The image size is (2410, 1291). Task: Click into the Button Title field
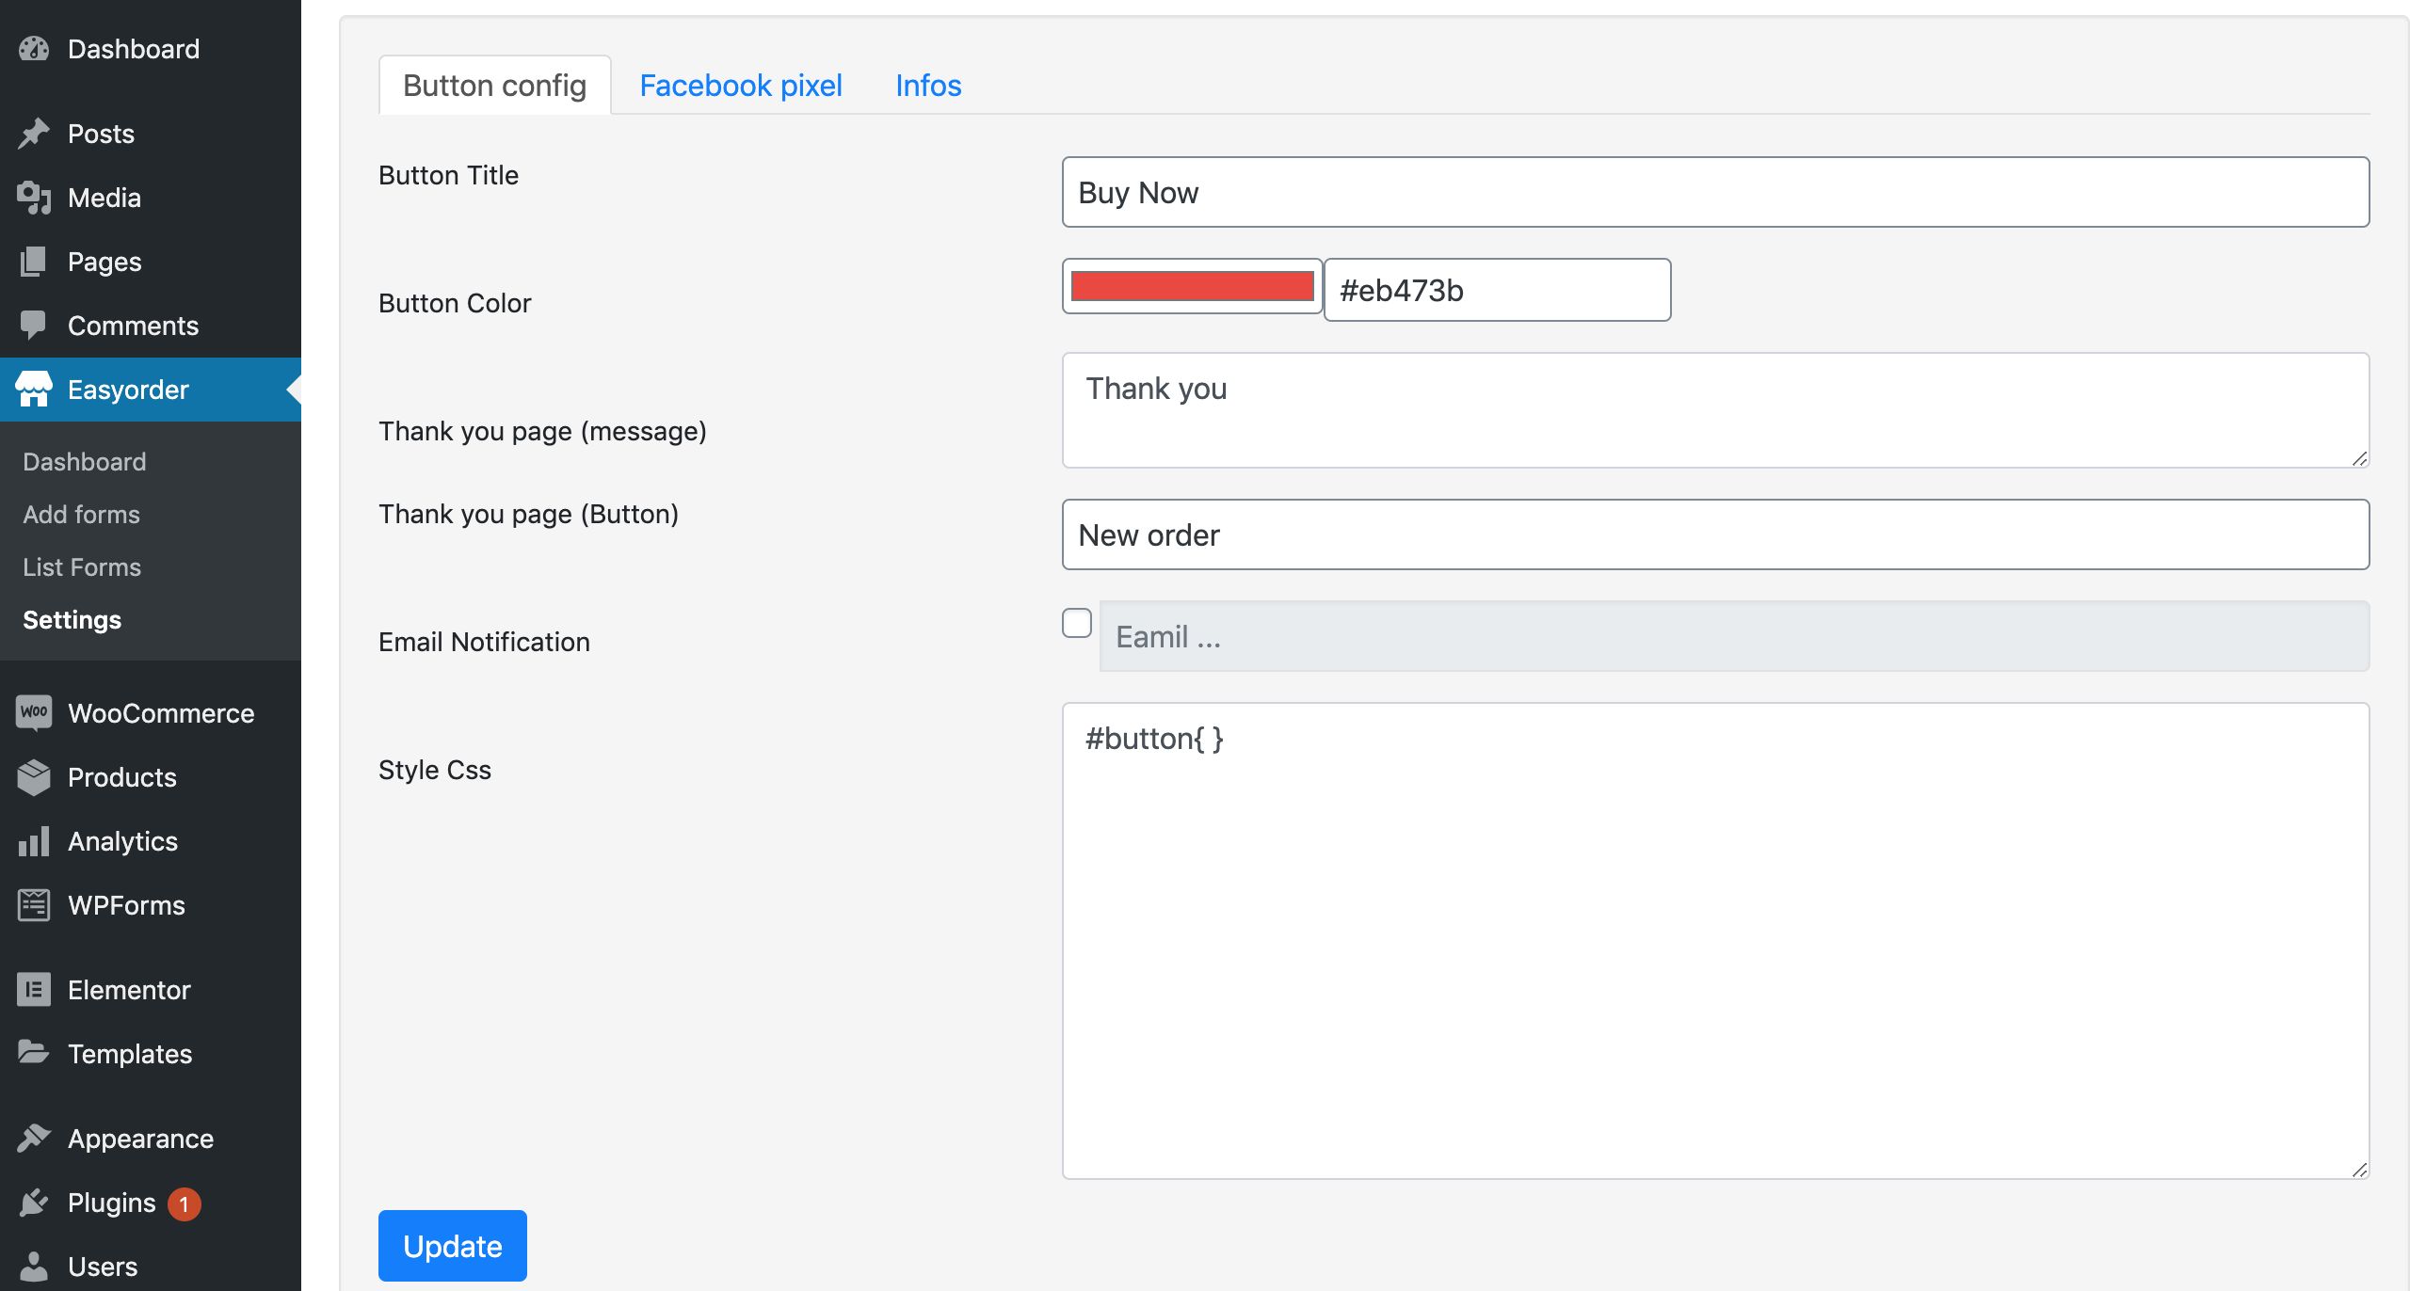1714,192
